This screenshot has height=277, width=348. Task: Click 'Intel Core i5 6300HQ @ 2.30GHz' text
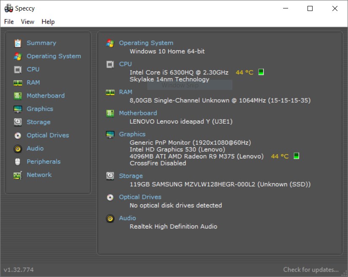179,72
